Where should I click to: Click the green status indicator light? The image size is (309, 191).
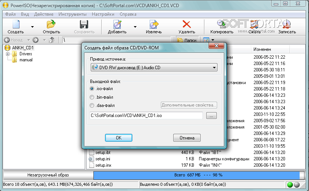290,185
